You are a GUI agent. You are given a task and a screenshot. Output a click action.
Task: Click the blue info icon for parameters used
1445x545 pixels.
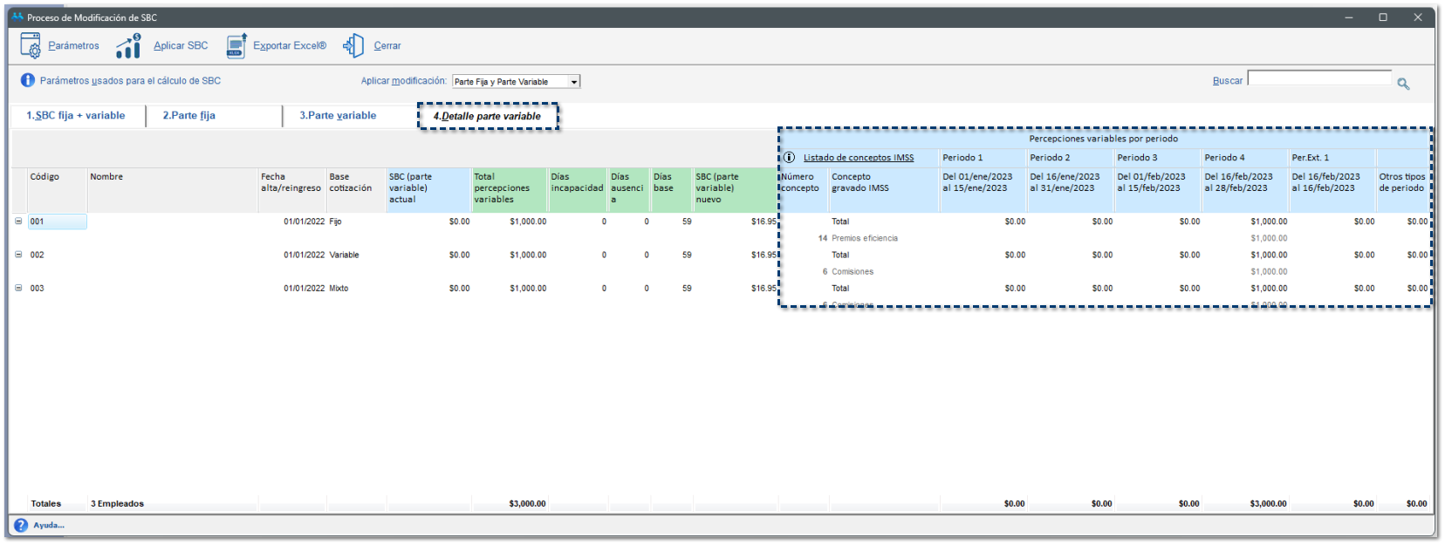point(28,80)
